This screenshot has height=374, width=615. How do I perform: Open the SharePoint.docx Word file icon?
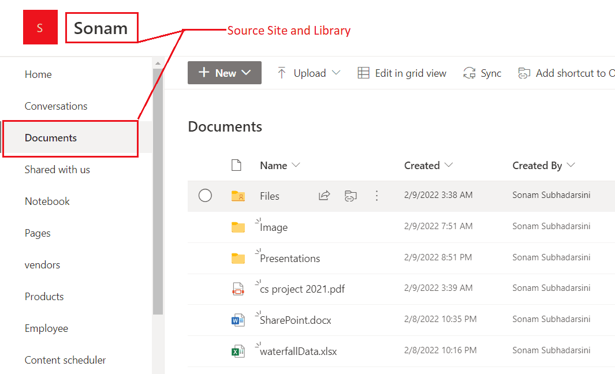237,320
